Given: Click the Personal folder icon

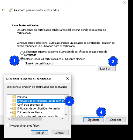Looking at the screenshot, I should [x=14, y=97].
